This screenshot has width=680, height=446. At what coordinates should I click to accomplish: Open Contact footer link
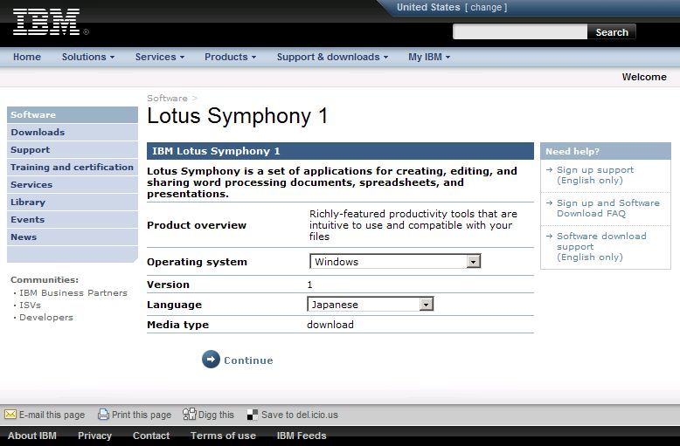[x=151, y=436]
